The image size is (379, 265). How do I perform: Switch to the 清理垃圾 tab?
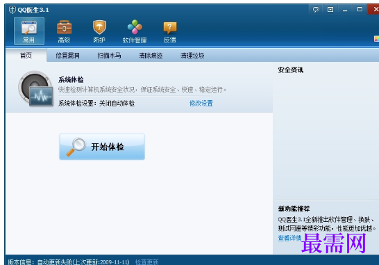(192, 56)
